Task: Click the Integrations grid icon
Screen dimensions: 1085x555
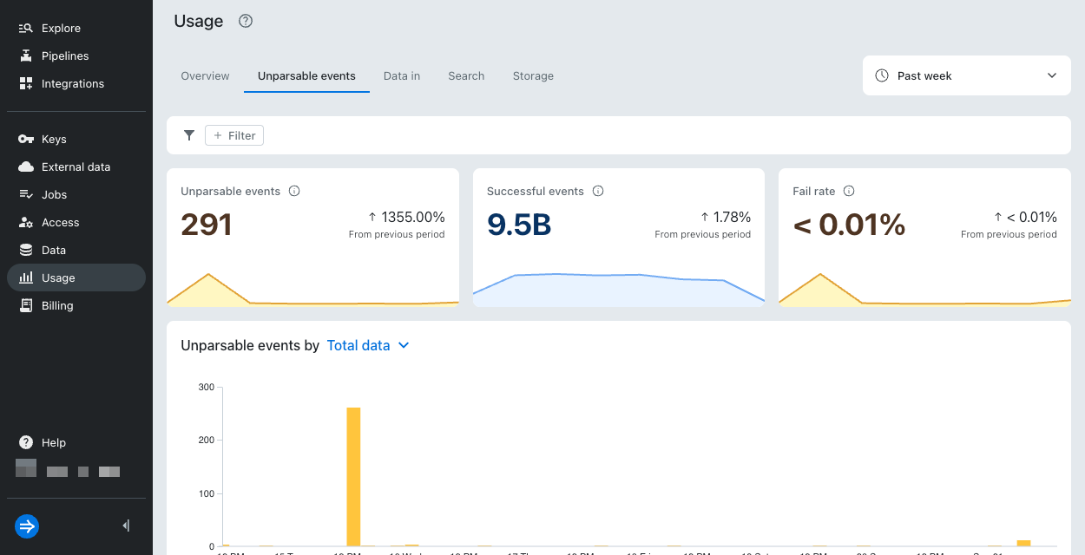Action: 26,84
